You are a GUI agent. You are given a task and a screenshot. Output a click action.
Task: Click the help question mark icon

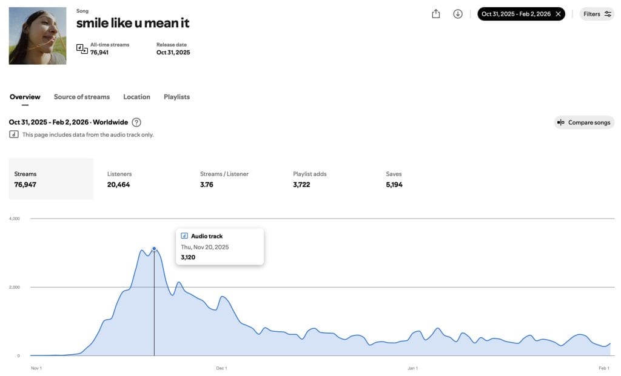tap(136, 122)
